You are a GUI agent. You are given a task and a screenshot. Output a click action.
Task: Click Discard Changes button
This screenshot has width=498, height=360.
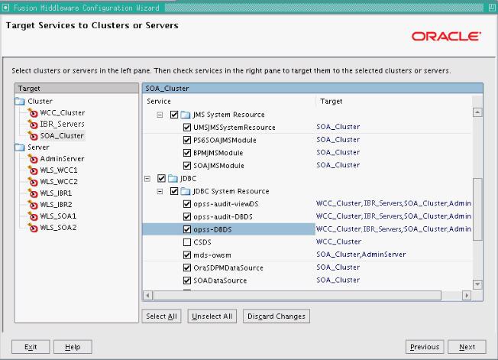[x=276, y=316]
